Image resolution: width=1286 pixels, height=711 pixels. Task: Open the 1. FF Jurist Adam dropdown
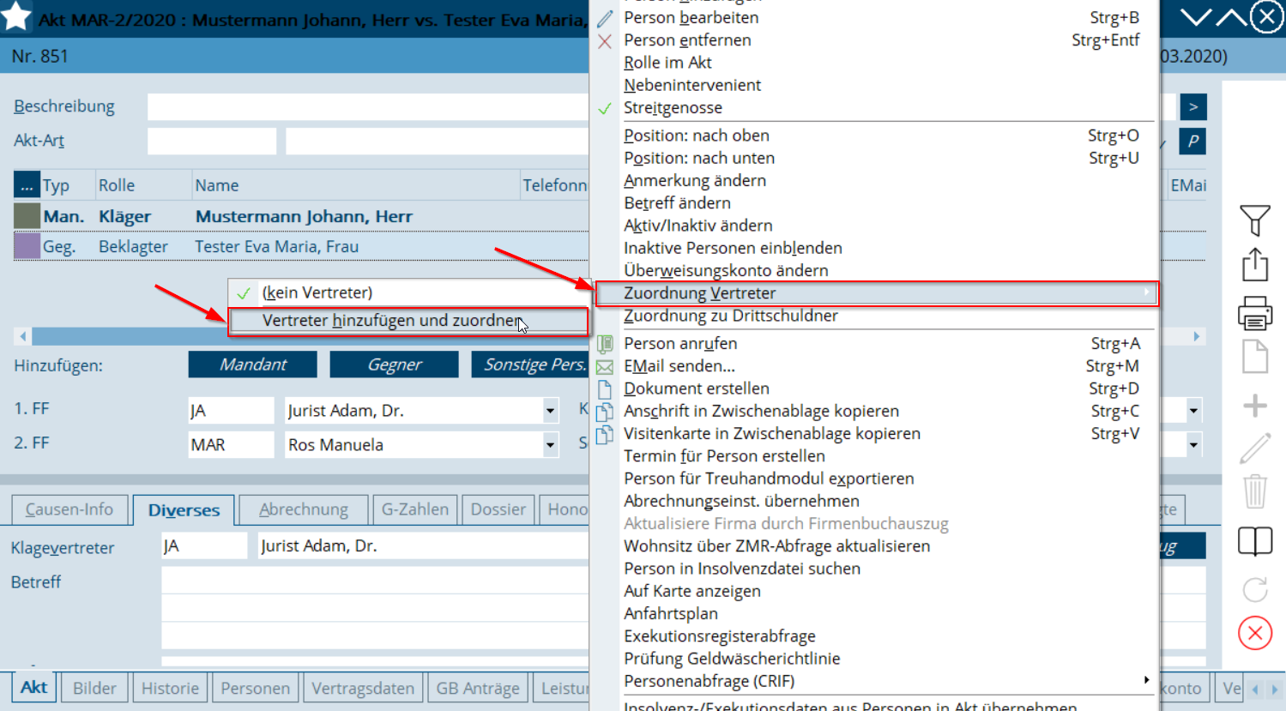(x=550, y=411)
